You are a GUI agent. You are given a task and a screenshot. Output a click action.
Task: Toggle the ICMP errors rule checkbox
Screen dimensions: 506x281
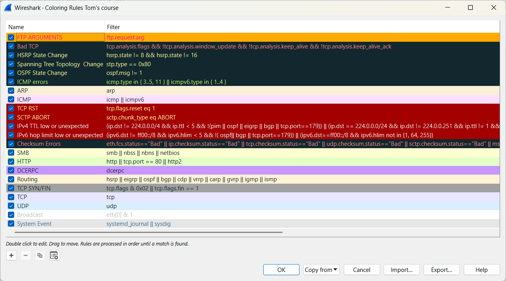[11, 82]
